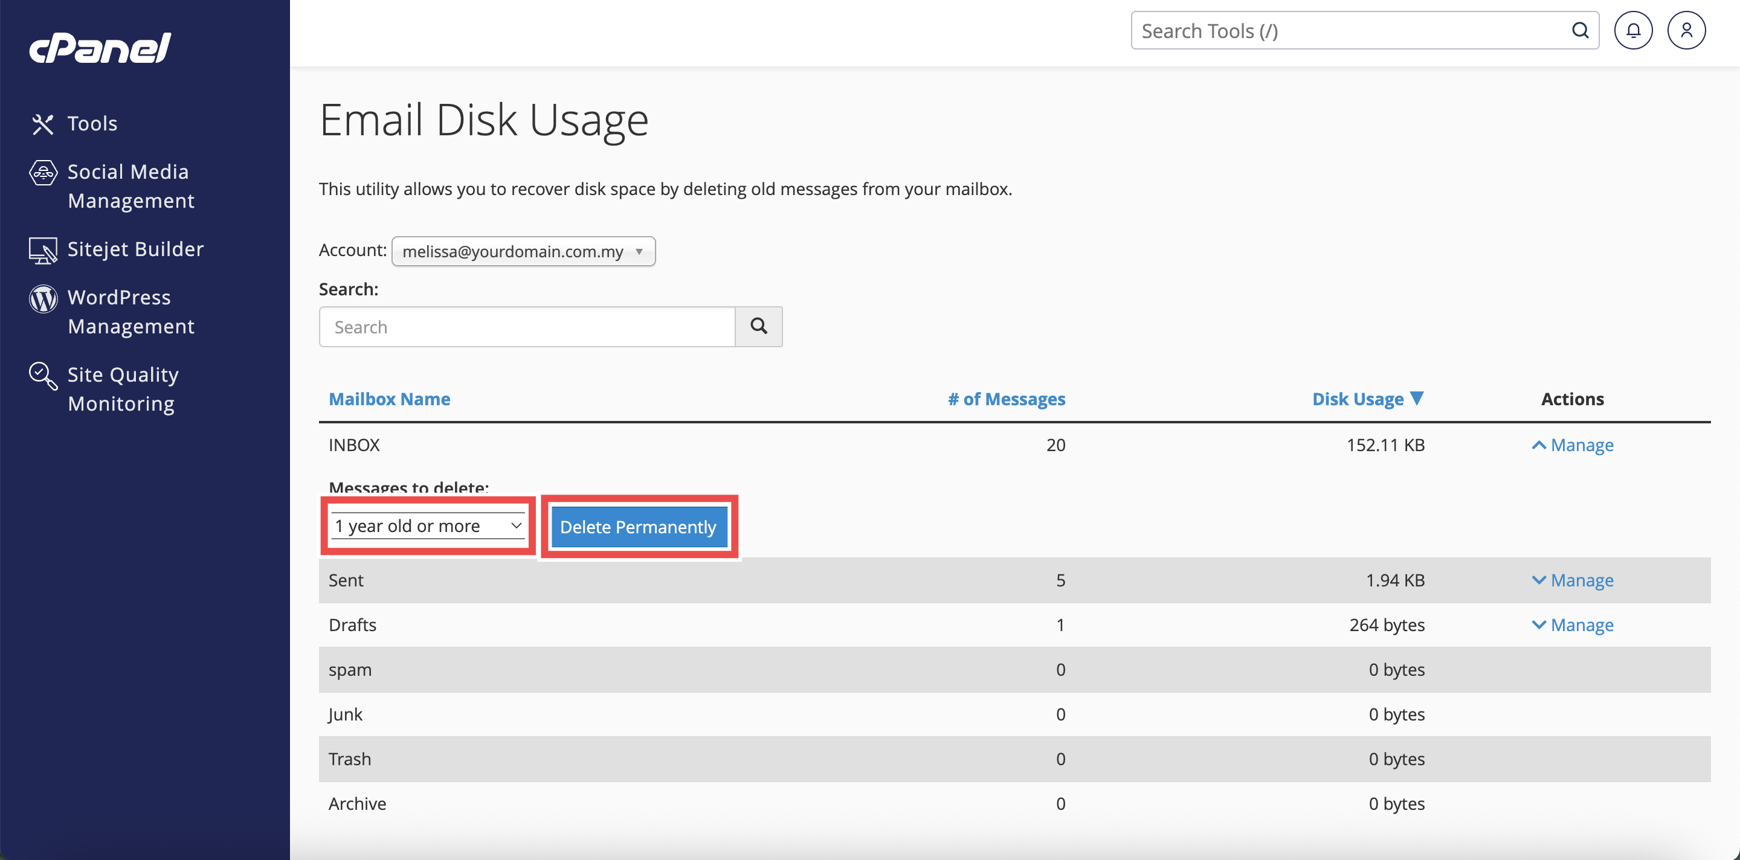The image size is (1740, 860).
Task: Collapse the INBOX Manage section
Action: [x=1573, y=445]
